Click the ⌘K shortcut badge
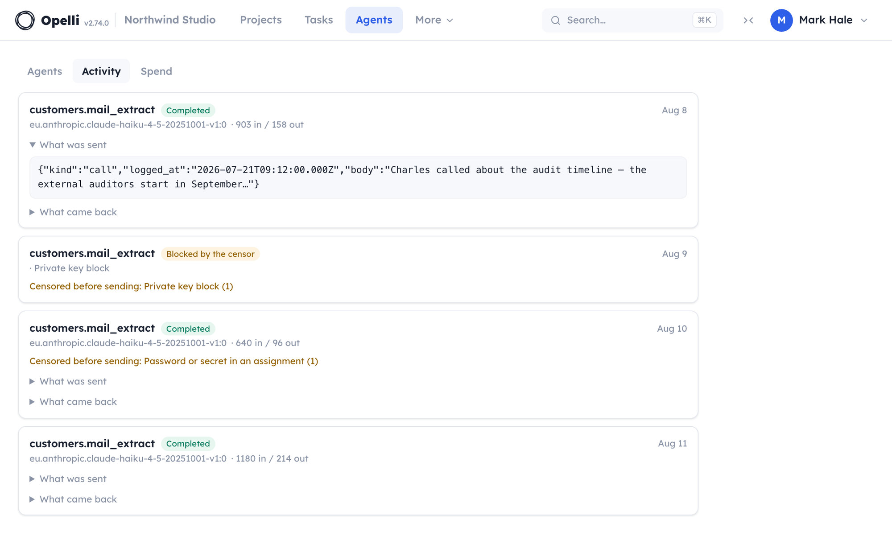The height and width of the screenshot is (544, 892). click(x=704, y=20)
